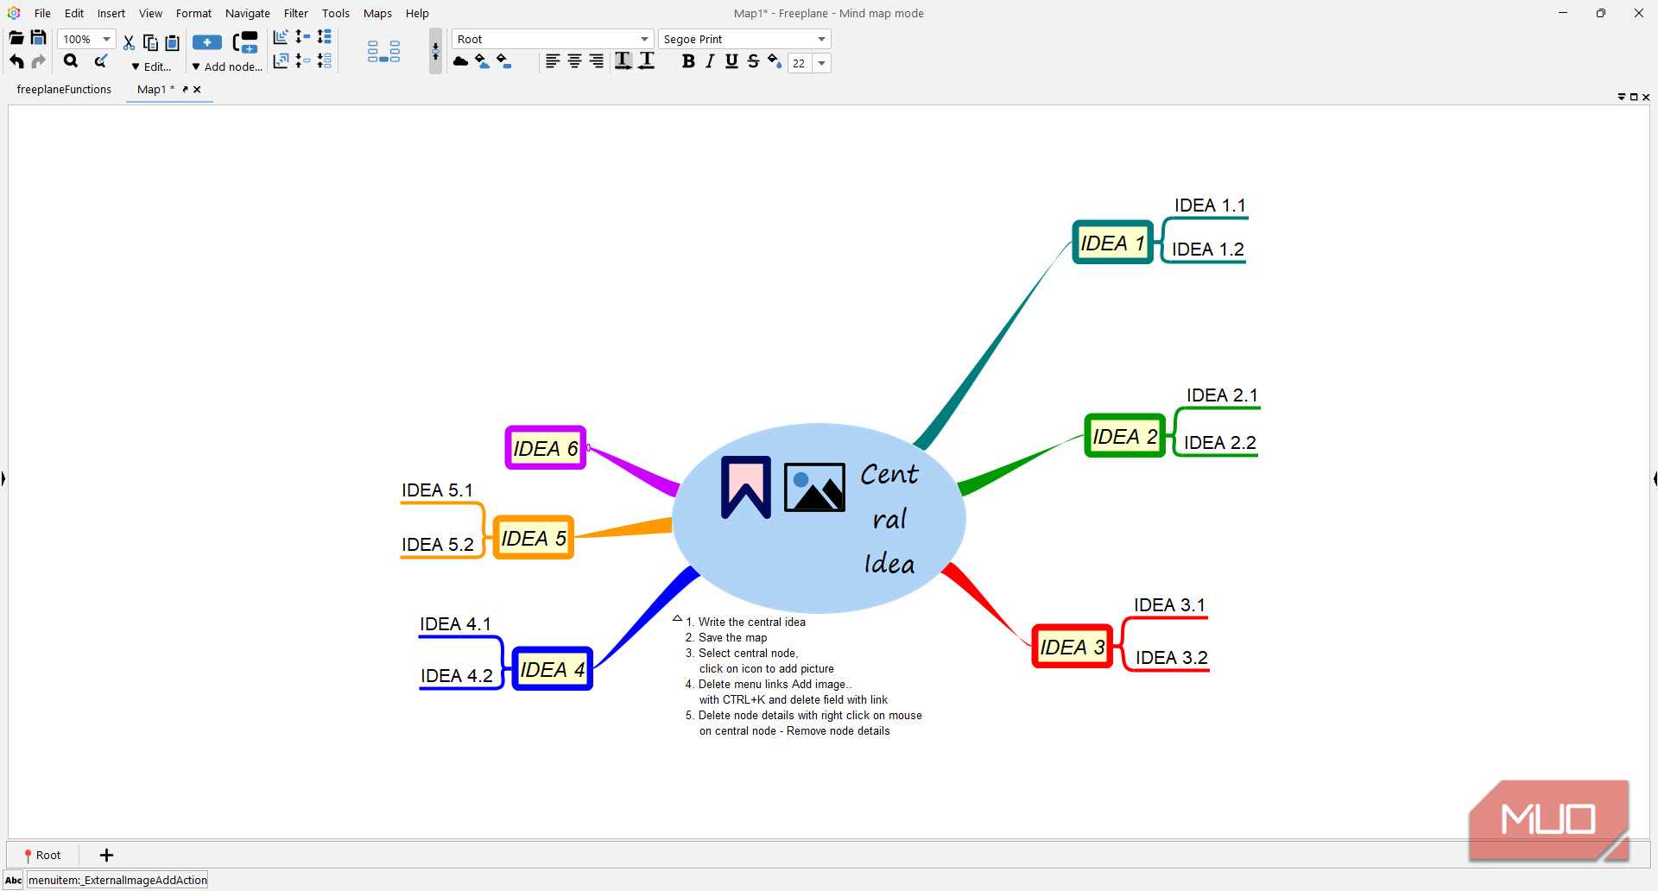Close the Map1 tab

[197, 89]
